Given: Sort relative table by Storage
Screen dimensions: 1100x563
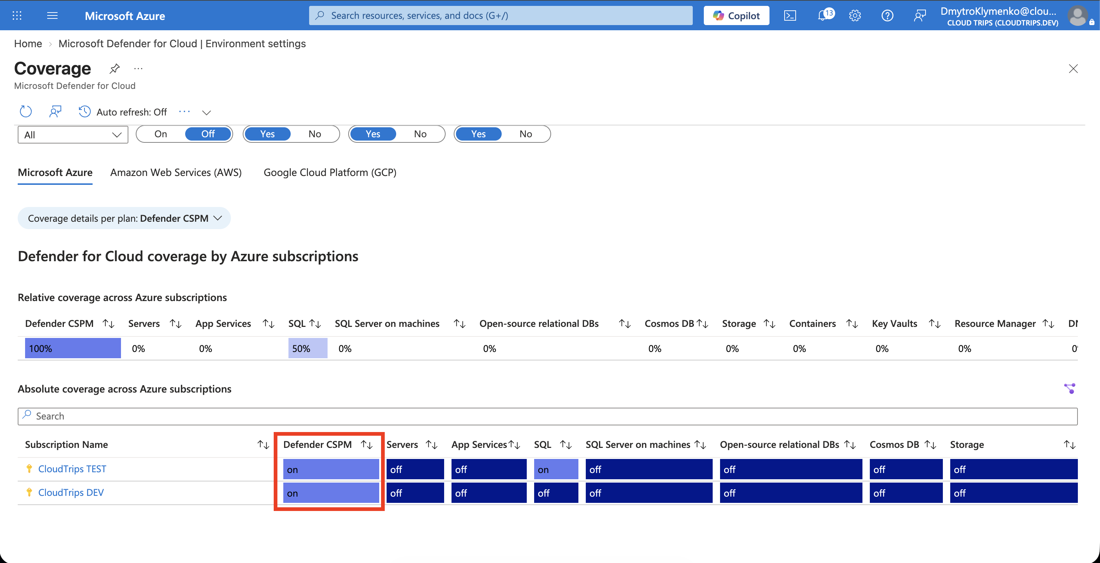Looking at the screenshot, I should pos(769,324).
